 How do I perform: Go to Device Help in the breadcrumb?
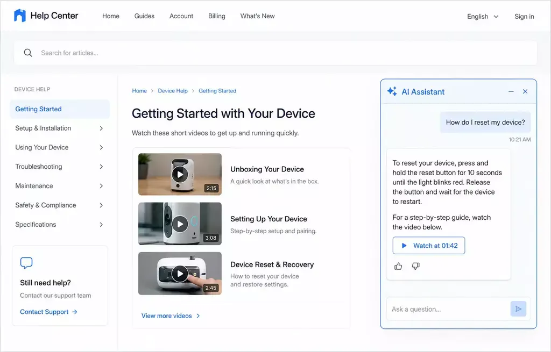[x=173, y=91]
